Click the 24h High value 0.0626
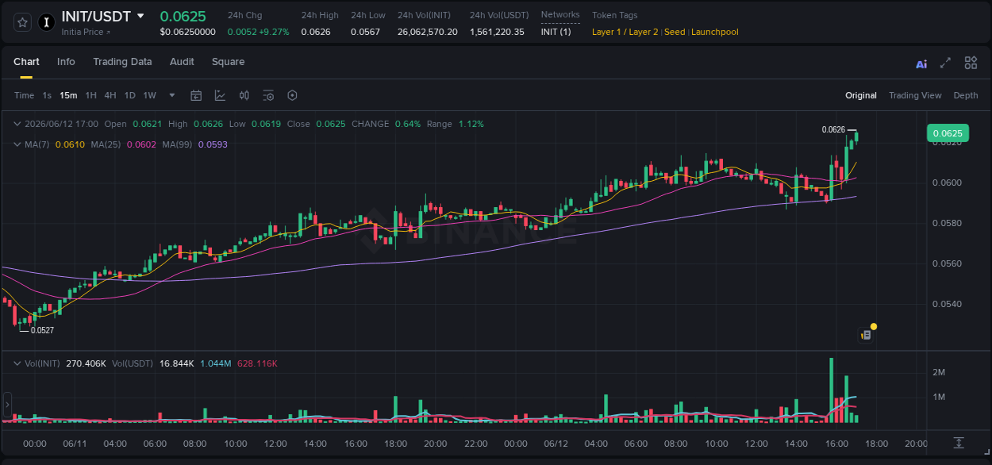This screenshot has width=992, height=465. coord(316,32)
